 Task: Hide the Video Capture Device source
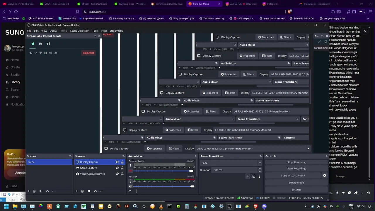point(117,174)
